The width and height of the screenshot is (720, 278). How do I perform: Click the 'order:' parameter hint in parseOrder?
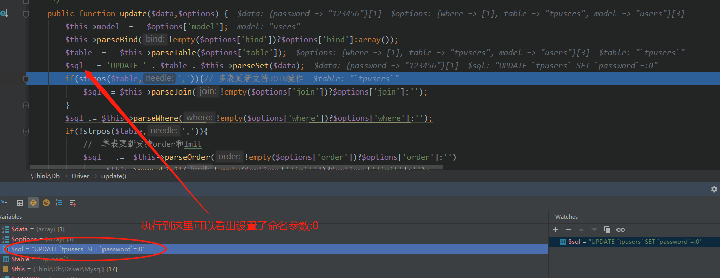click(x=229, y=157)
